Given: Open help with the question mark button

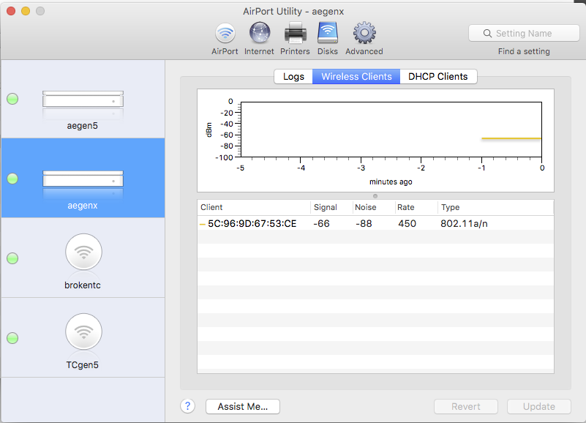Looking at the screenshot, I should (x=187, y=405).
